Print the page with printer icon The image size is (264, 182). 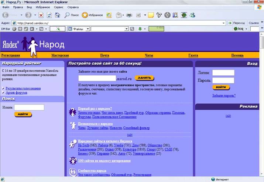click(x=129, y=16)
